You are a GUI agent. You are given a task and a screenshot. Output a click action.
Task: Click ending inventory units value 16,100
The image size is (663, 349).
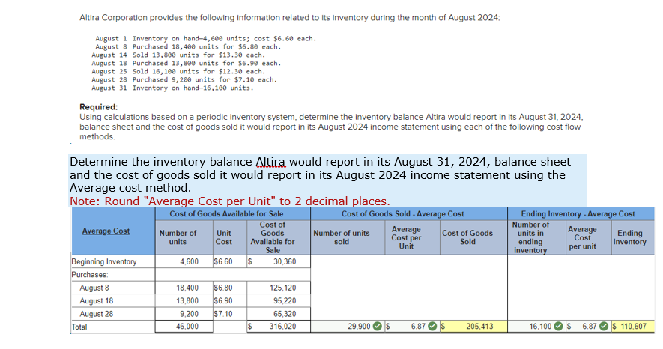[x=540, y=327]
